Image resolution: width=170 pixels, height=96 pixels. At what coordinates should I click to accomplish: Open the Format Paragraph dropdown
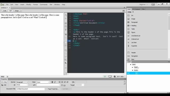22,82
